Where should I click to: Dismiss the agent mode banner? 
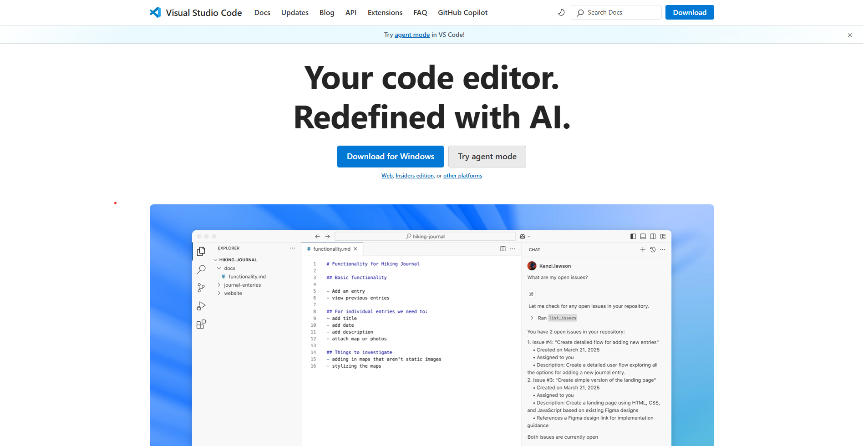(x=850, y=35)
